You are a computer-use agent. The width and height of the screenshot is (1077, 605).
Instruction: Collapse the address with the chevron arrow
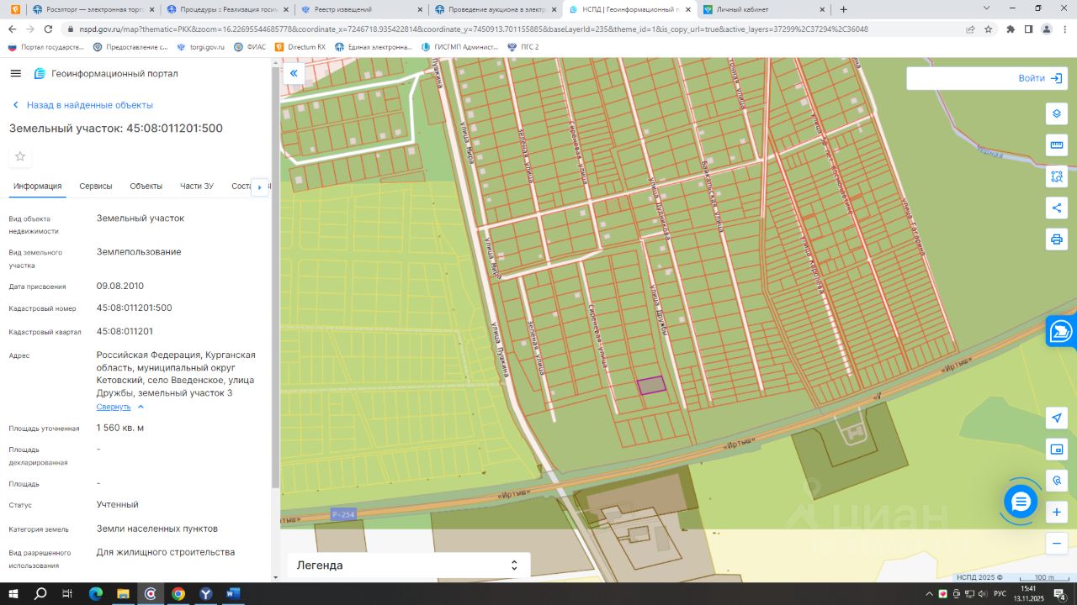[x=141, y=407]
